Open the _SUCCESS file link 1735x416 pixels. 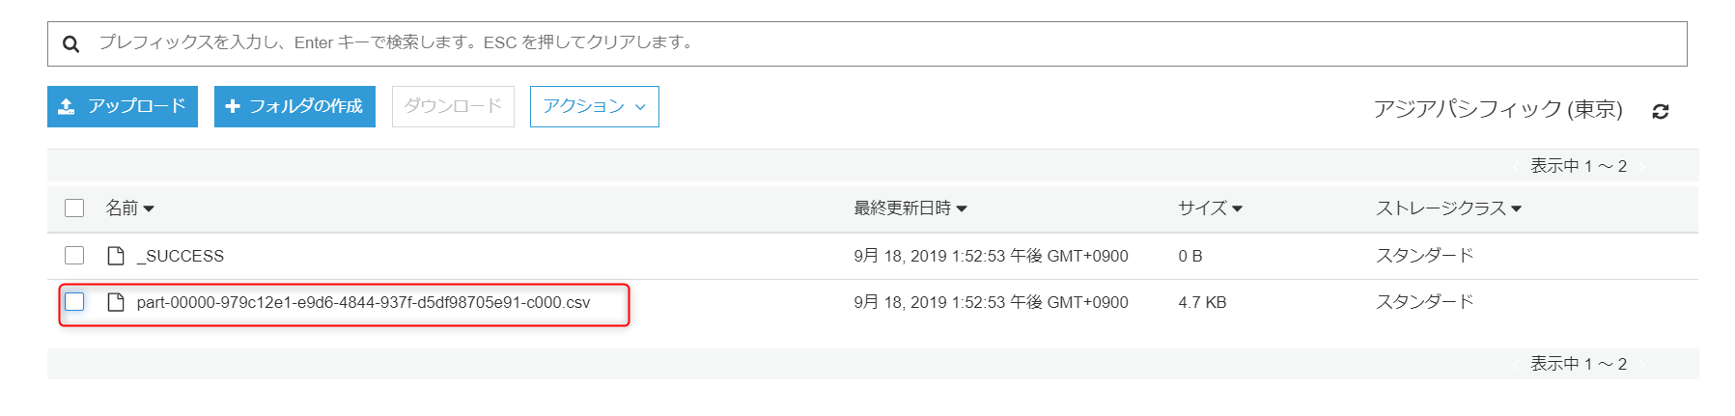181,256
